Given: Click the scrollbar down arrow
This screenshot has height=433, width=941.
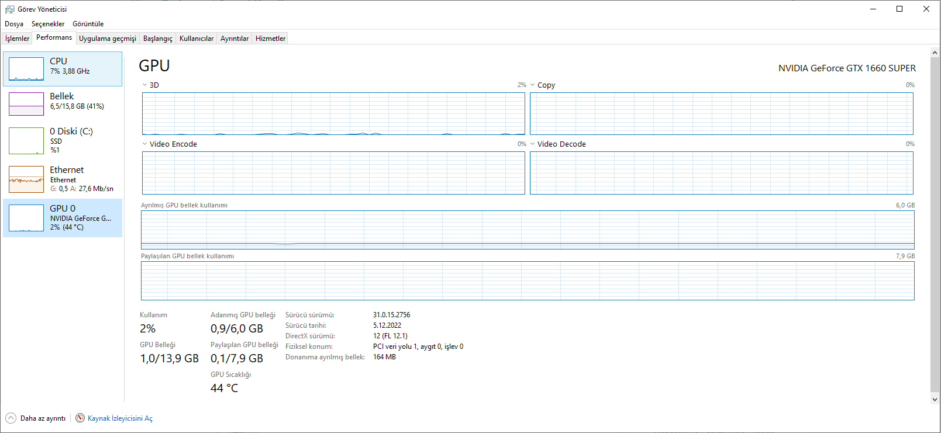Looking at the screenshot, I should pyautogui.click(x=935, y=400).
